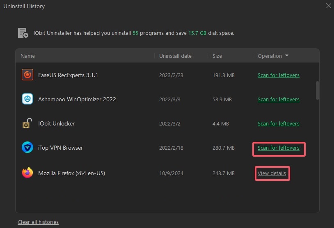This screenshot has width=334, height=228.
Task: Click the green 55 programs count
Action: click(x=135, y=33)
